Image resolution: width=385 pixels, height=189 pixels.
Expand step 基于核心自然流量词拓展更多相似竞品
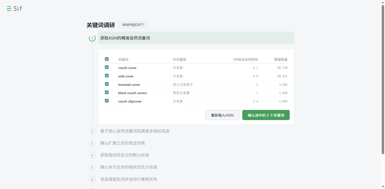135,131
